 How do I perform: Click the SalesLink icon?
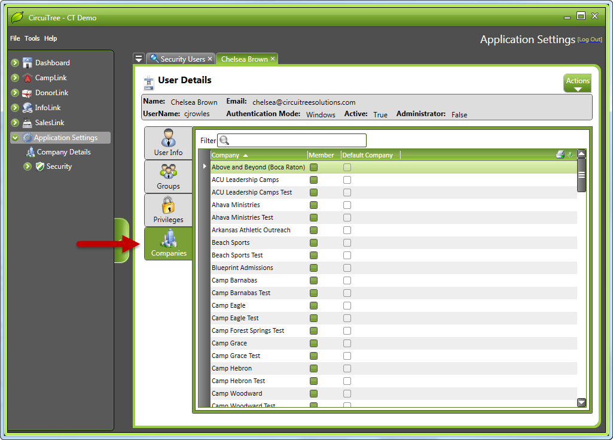(28, 123)
